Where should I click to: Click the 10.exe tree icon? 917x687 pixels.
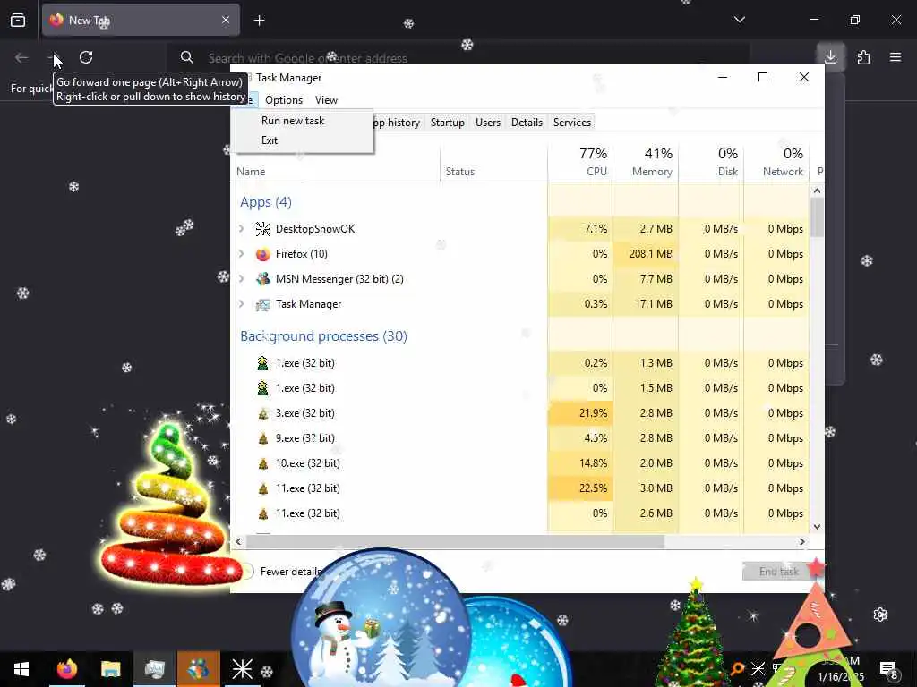[x=263, y=464]
